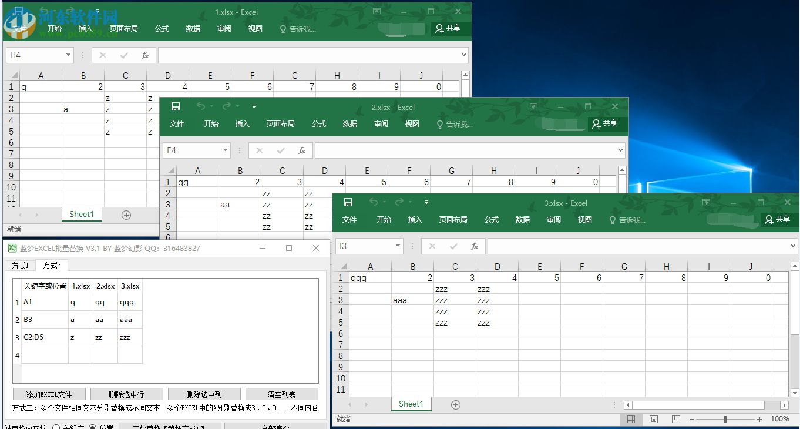Click the Save icon in 2.xlsx window
Screen dimensions: 800x429
[175, 106]
